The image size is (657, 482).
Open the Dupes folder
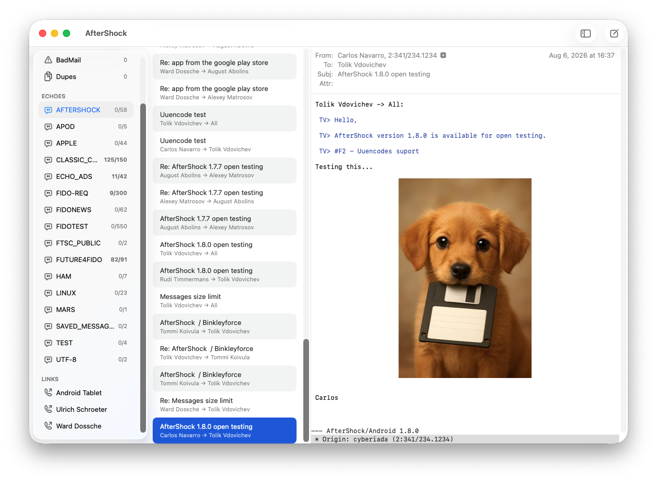pos(86,76)
